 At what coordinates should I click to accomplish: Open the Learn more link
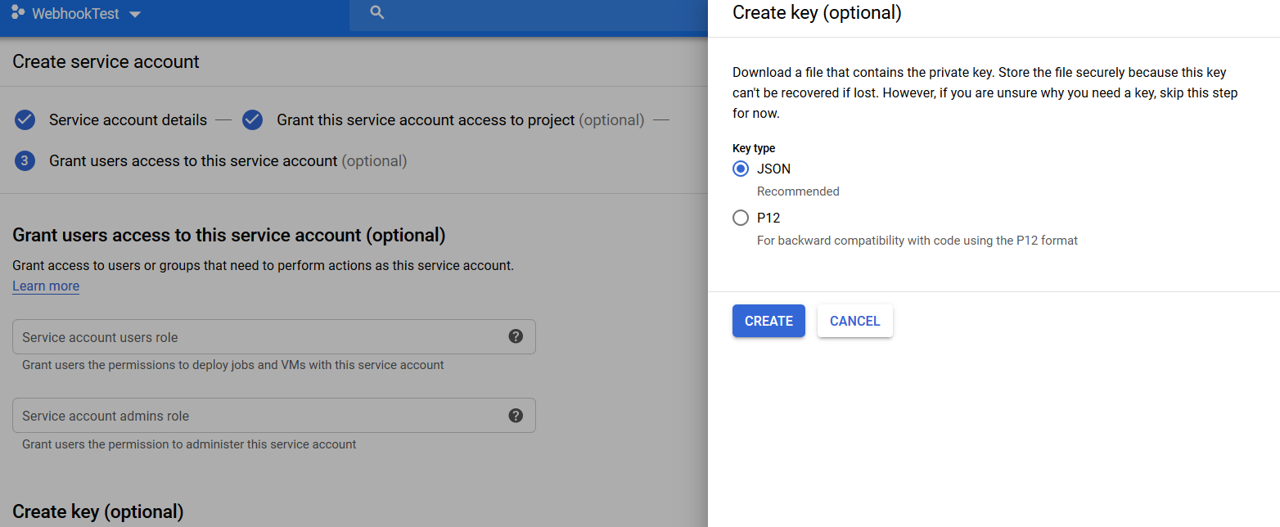pos(46,286)
